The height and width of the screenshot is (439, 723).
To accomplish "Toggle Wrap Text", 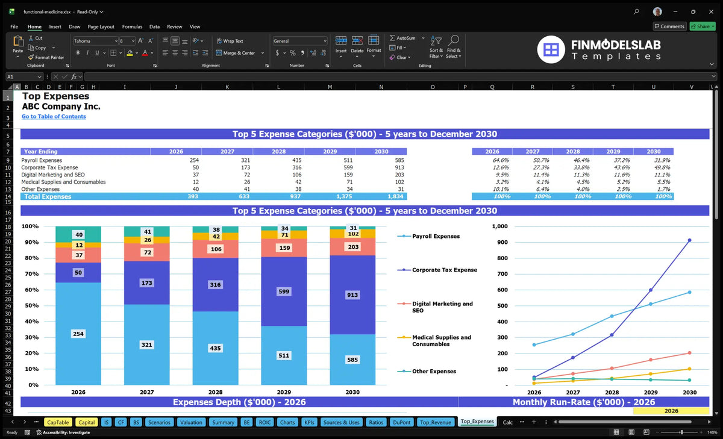I will coord(230,41).
